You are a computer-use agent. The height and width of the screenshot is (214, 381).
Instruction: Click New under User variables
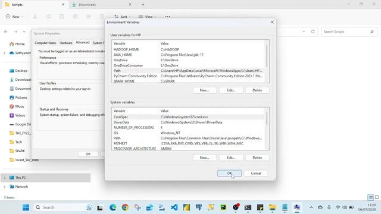tap(205, 90)
